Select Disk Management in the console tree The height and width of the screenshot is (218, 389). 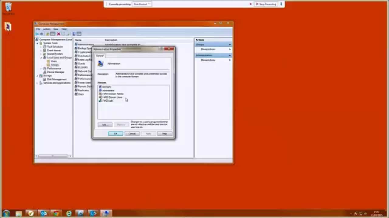coord(57,79)
